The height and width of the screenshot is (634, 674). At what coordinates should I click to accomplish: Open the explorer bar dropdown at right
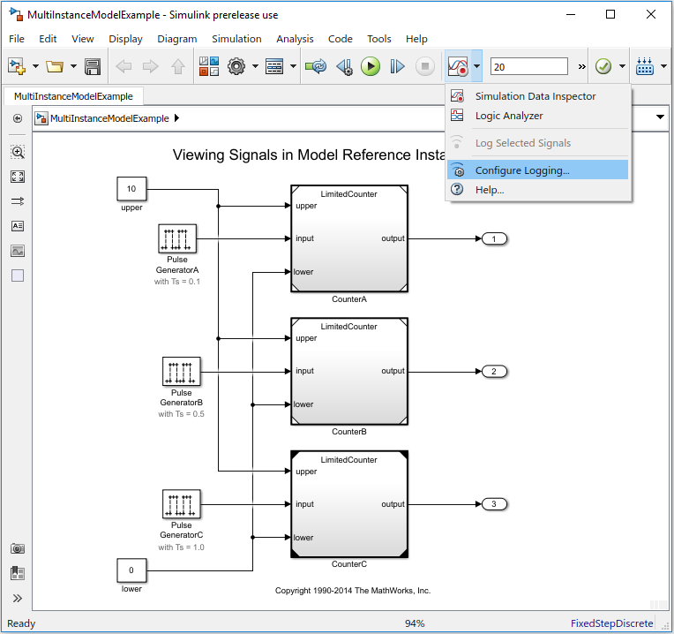(x=660, y=117)
